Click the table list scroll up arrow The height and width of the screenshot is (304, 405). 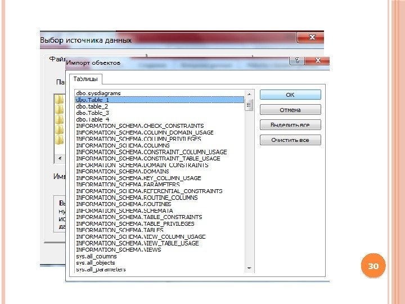tap(249, 95)
